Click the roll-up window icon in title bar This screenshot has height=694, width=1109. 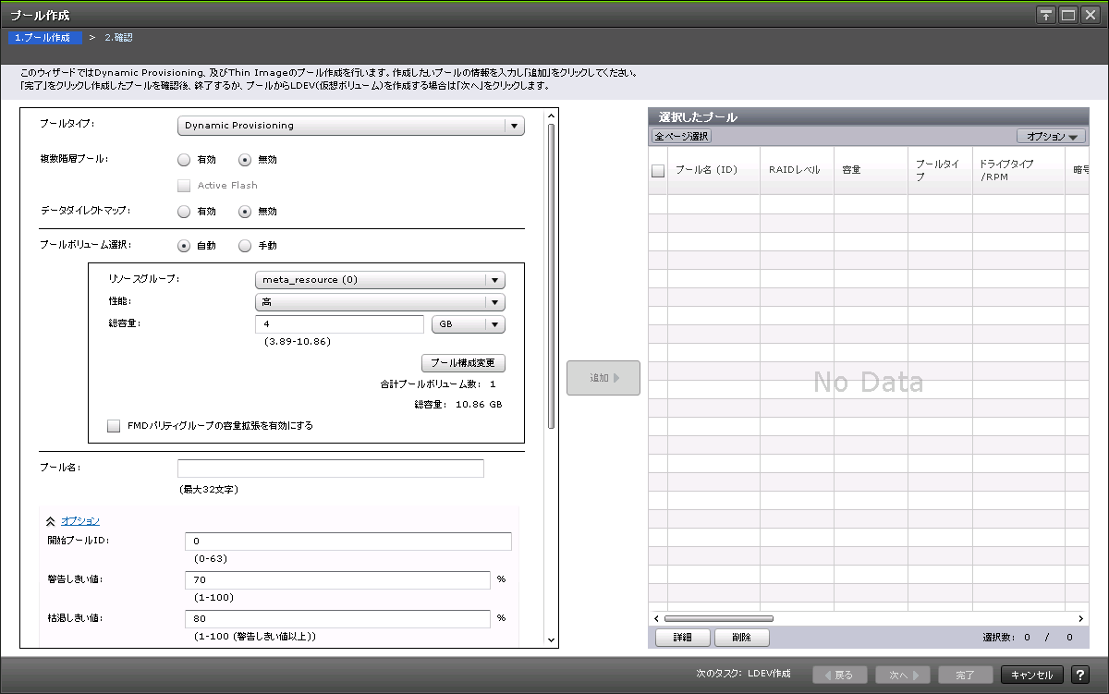[1045, 14]
